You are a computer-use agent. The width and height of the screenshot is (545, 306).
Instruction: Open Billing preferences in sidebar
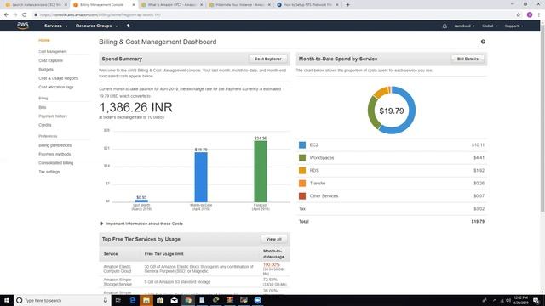54,145
